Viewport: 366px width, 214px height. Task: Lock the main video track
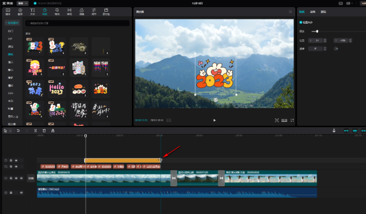point(11,178)
